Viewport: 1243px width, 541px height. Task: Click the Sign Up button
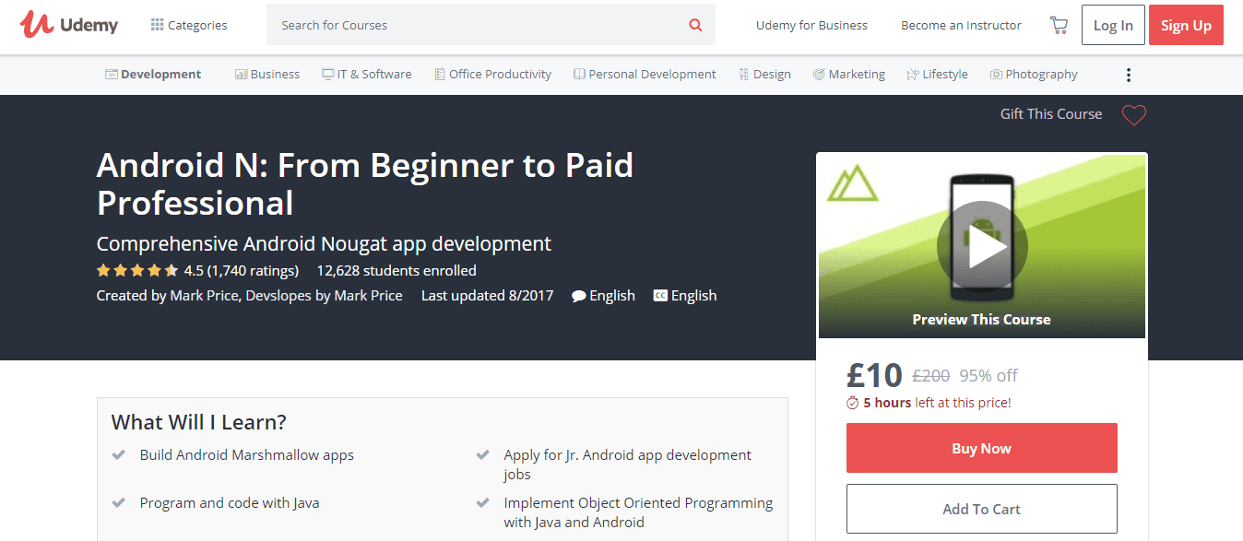coord(1186,25)
